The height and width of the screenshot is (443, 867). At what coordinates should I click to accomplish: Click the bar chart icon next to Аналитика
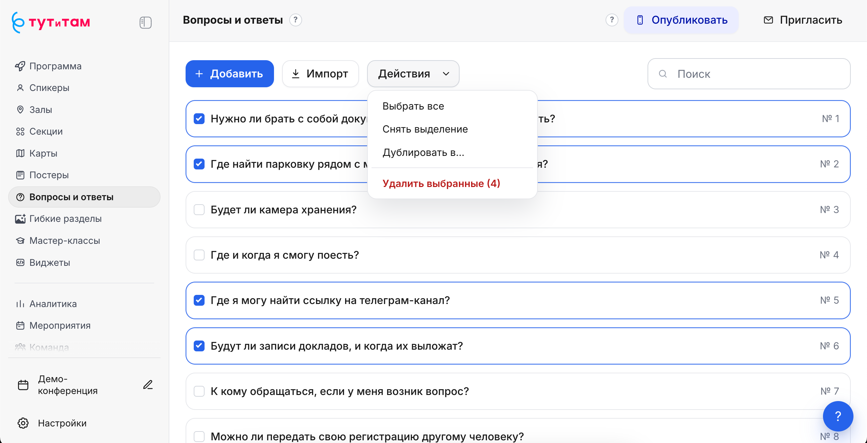(x=20, y=304)
